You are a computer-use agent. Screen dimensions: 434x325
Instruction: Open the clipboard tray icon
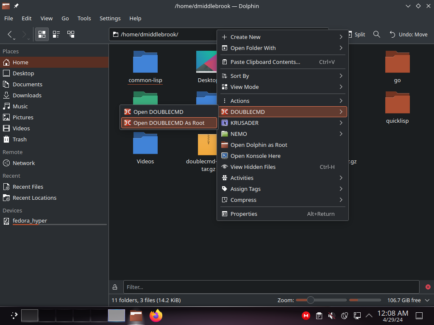[319, 316]
